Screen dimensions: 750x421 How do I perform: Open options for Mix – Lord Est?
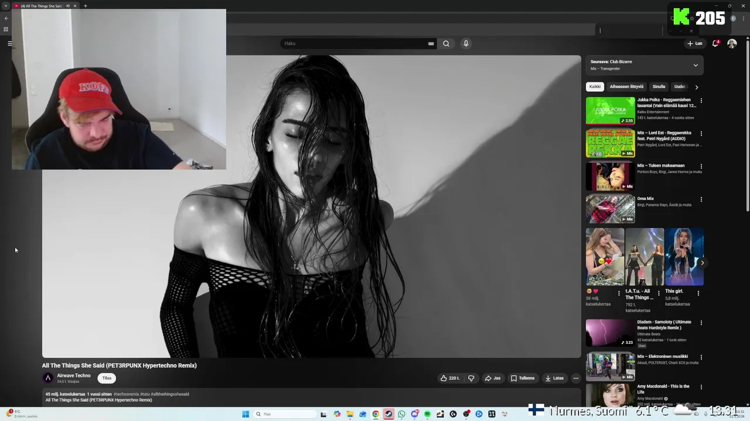click(701, 133)
